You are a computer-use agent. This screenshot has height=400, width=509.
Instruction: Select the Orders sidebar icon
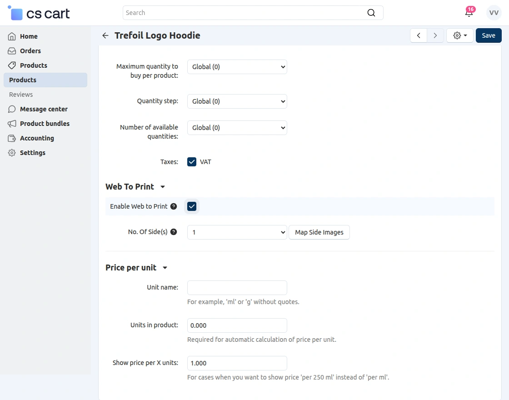coord(12,51)
